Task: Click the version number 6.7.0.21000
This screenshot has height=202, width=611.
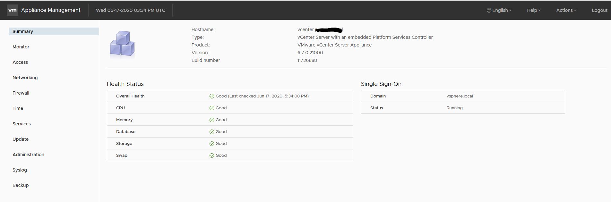Action: (x=310, y=53)
